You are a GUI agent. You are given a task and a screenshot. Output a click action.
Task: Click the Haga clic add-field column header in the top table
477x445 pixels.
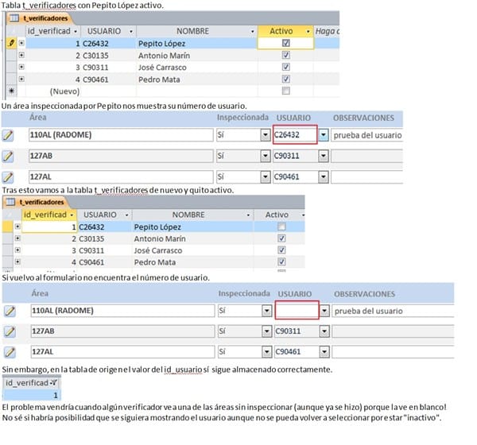(327, 31)
